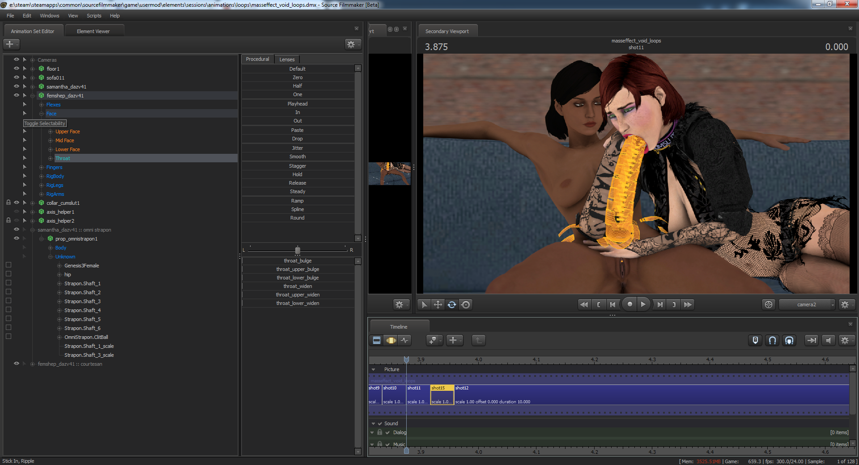Choose the move manipulator tool
Viewport: 859px width, 465px height.
coord(438,304)
